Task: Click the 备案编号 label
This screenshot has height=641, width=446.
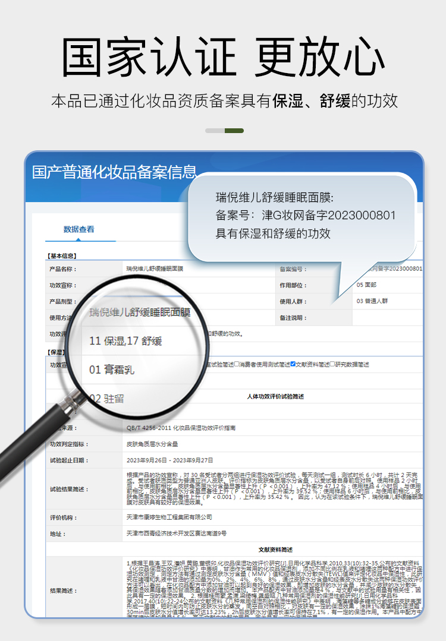Action: (293, 269)
